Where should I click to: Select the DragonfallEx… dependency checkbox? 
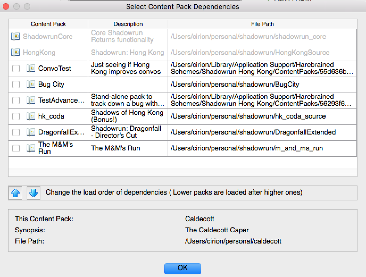16,132
